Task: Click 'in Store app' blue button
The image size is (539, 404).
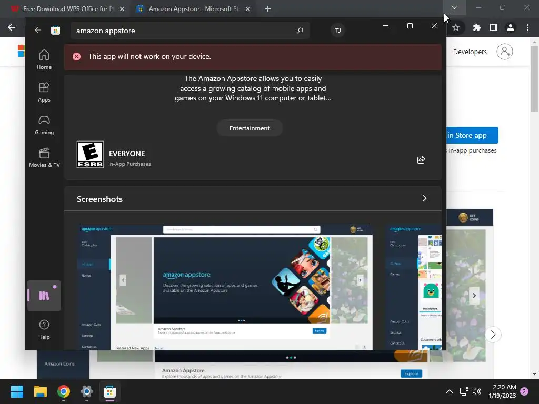Action: (472, 135)
